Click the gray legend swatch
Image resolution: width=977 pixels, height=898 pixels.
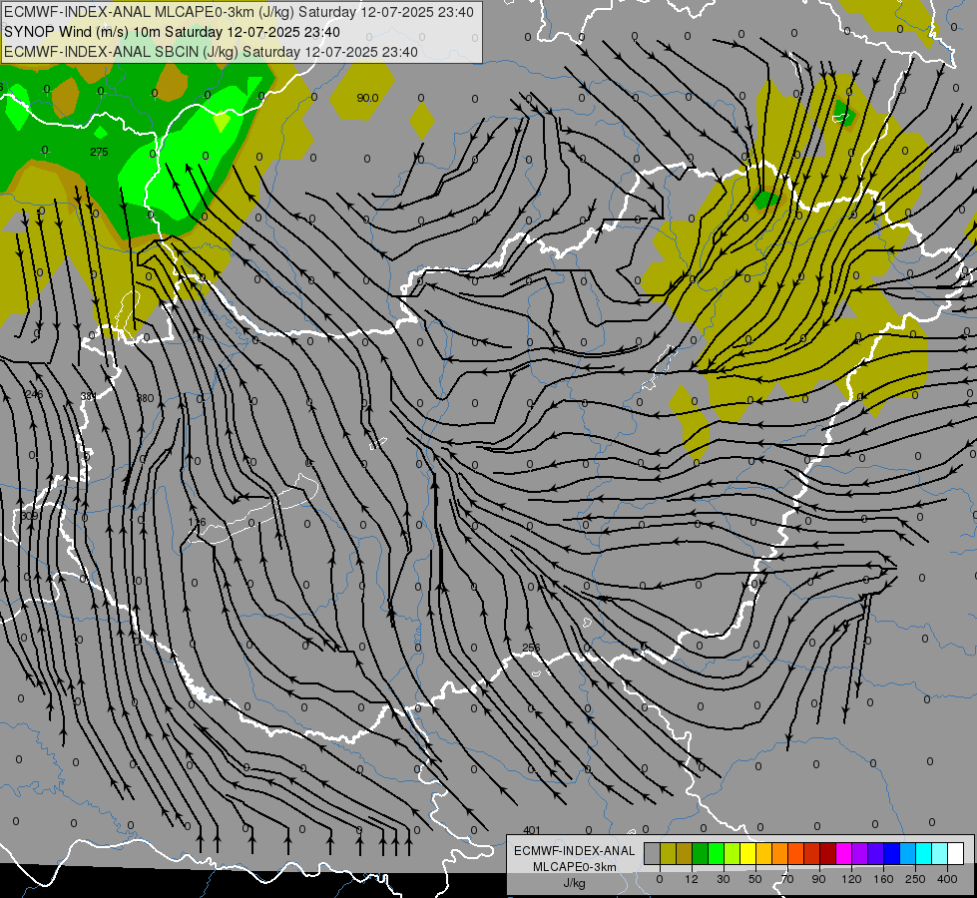pos(653,853)
